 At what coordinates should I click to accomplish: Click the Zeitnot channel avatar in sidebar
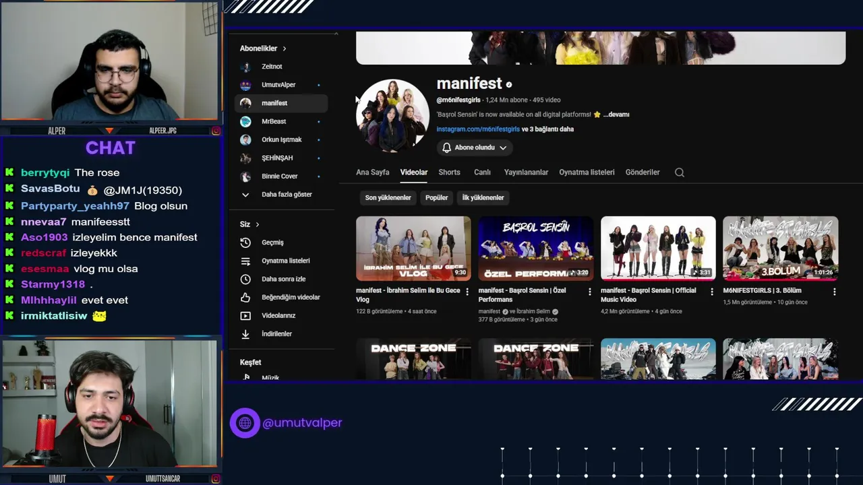pos(245,67)
